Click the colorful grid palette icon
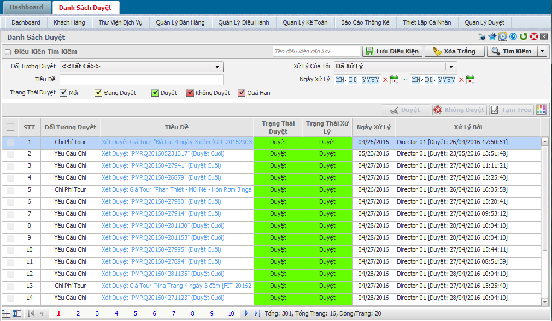Viewport: 552px width, 321px height. [541, 110]
